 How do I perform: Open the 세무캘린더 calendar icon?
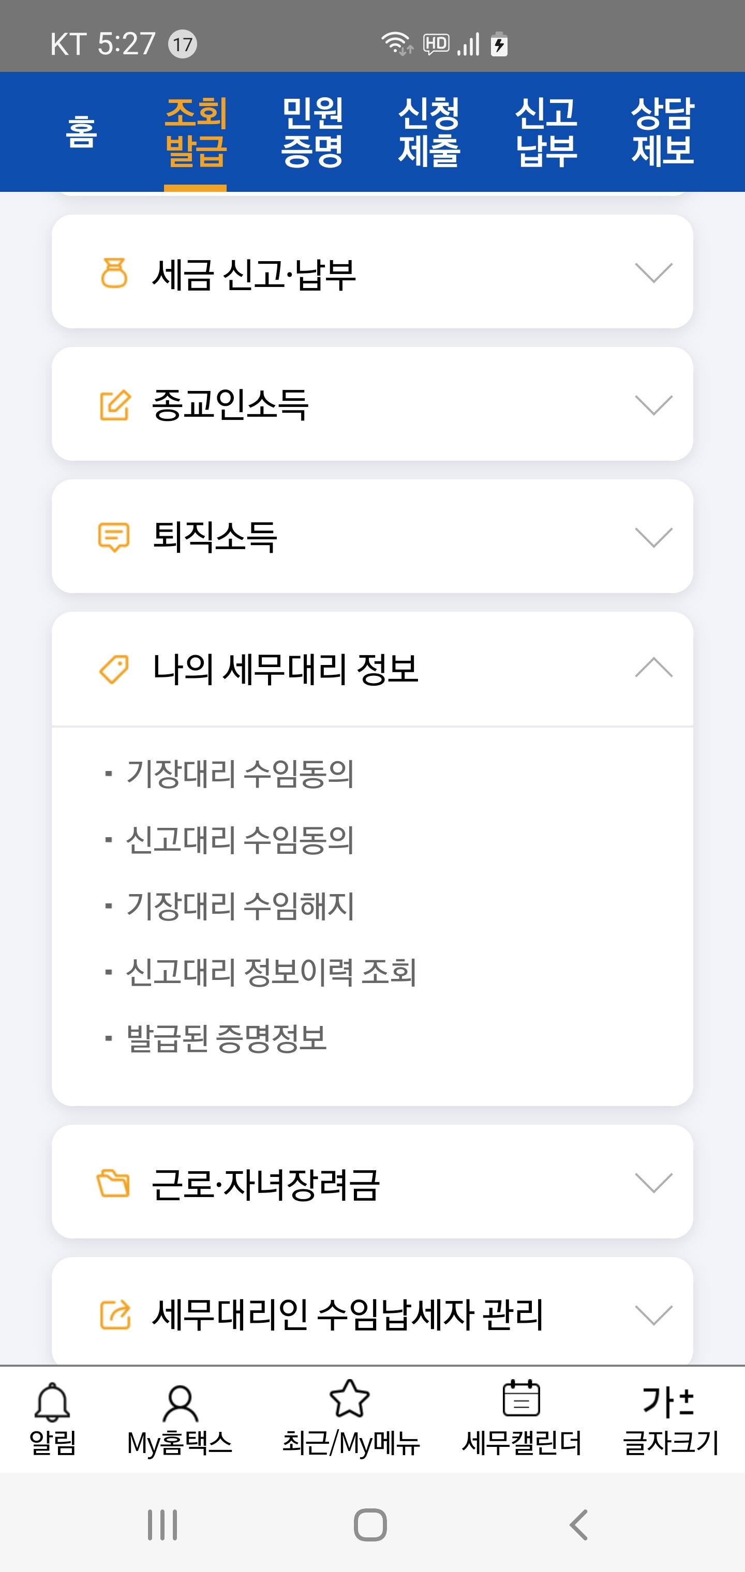521,1399
